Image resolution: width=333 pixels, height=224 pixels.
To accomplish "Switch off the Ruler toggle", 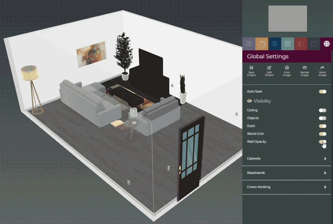I will [322, 126].
